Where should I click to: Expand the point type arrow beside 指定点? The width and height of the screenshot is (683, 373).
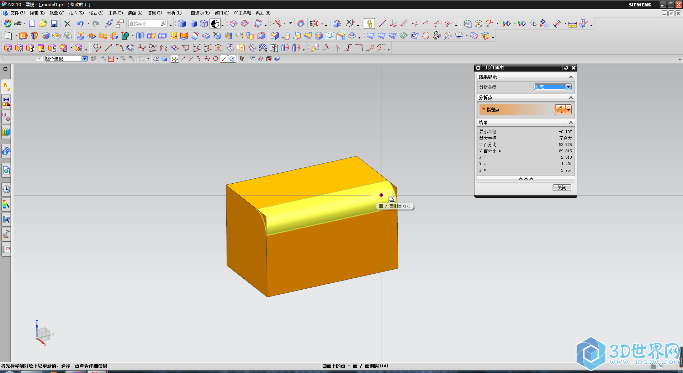[568, 110]
